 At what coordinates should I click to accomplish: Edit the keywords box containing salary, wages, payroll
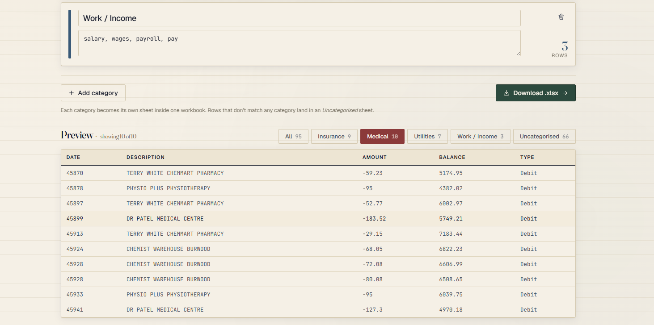[300, 43]
